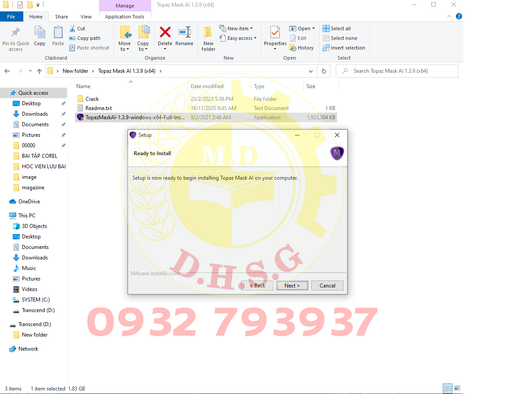Viewport: 505px width, 394px height.
Task: Click the History command
Action: coord(302,48)
